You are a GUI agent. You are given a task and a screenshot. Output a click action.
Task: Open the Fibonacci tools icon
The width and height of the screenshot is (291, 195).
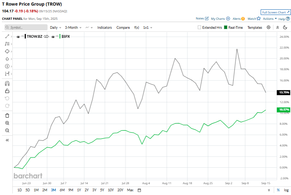point(7,44)
